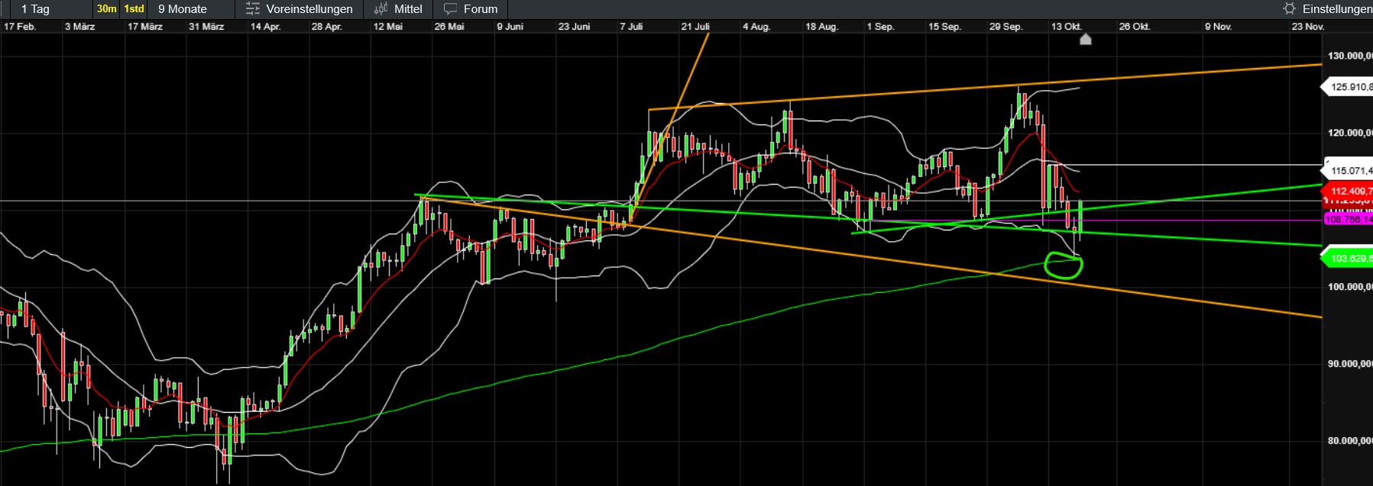
Task: Click the hand-drawn green circle annotation
Action: tap(1063, 265)
